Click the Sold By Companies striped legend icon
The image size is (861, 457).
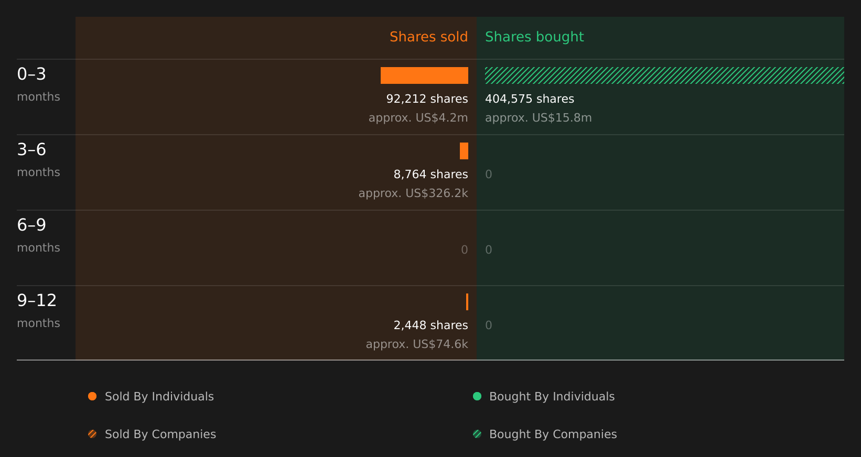pos(92,434)
